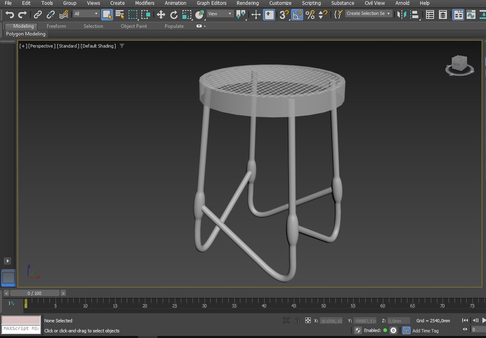Click the Unlink Selection icon
The width and height of the screenshot is (486, 338).
pyautogui.click(x=51, y=15)
